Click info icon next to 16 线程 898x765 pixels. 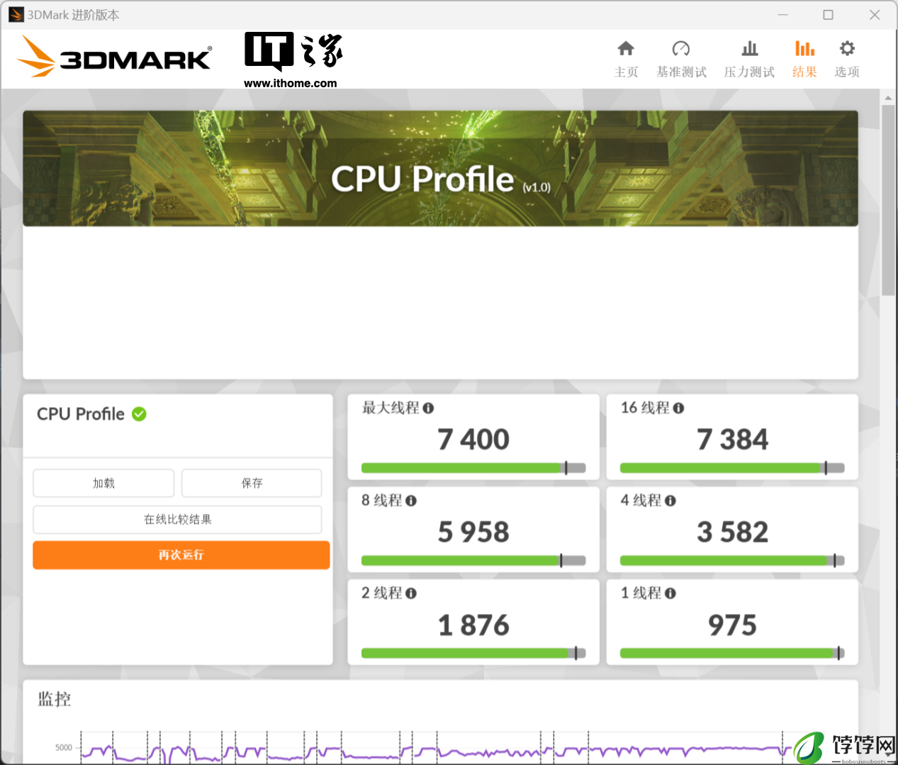(x=678, y=408)
